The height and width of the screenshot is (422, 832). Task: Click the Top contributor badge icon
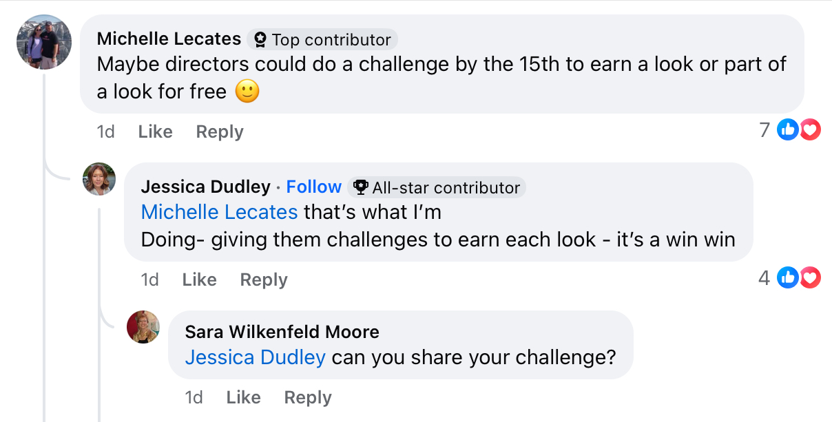(x=260, y=40)
